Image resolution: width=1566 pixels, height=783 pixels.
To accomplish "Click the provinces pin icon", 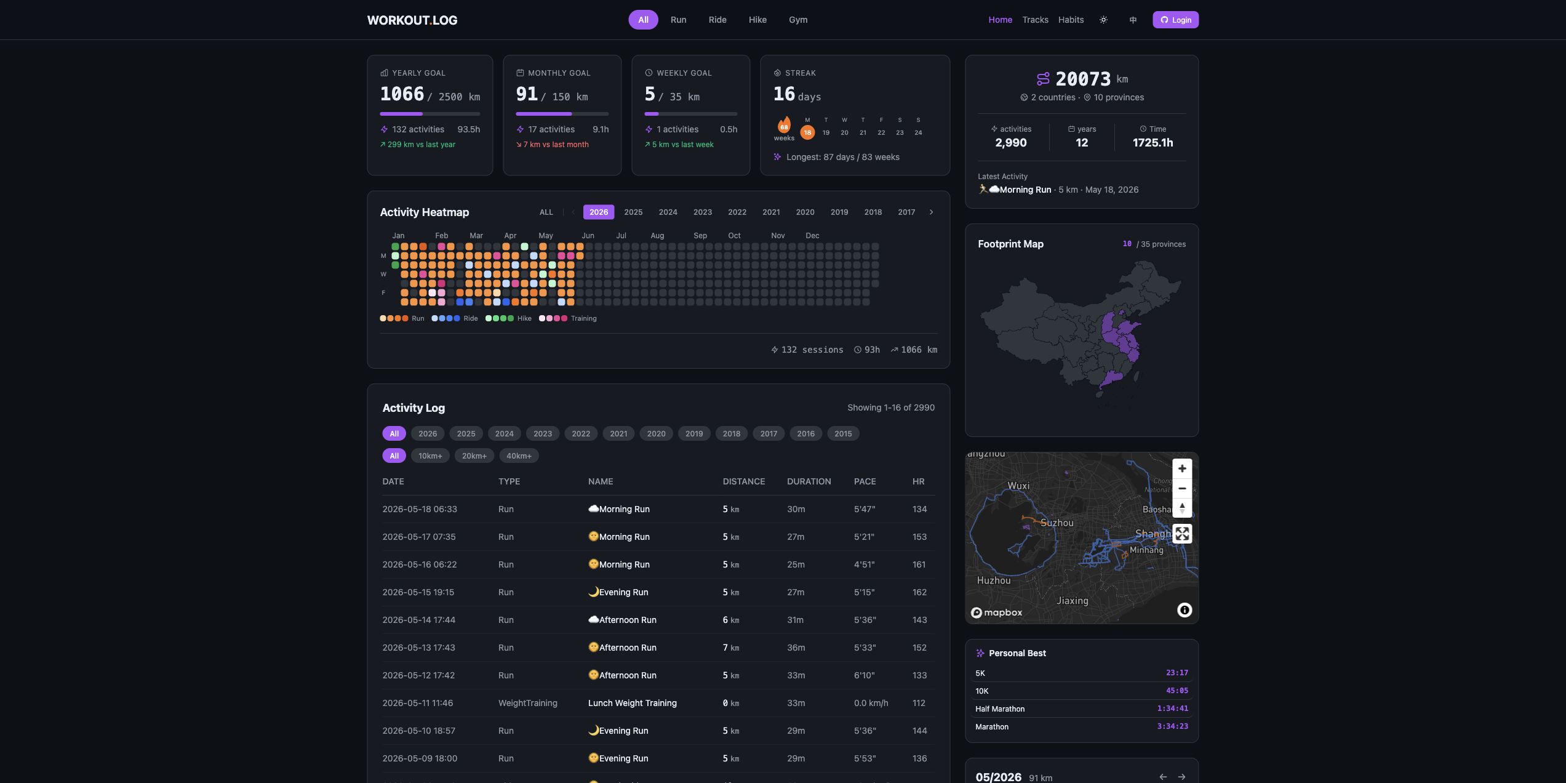I will pos(1087,97).
